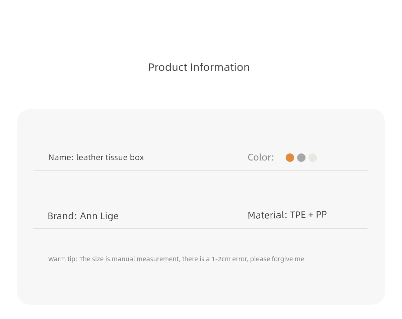Click the "please forgive me" phrase
This screenshot has width=402, height=319.
[277, 259]
